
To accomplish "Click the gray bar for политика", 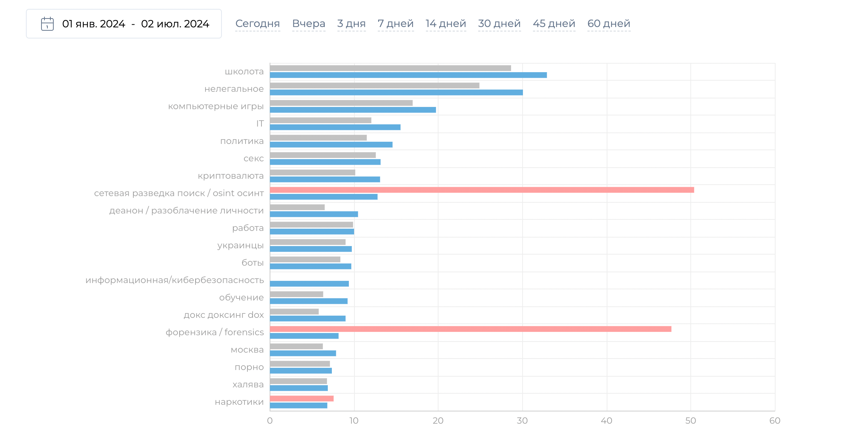I will 318,138.
